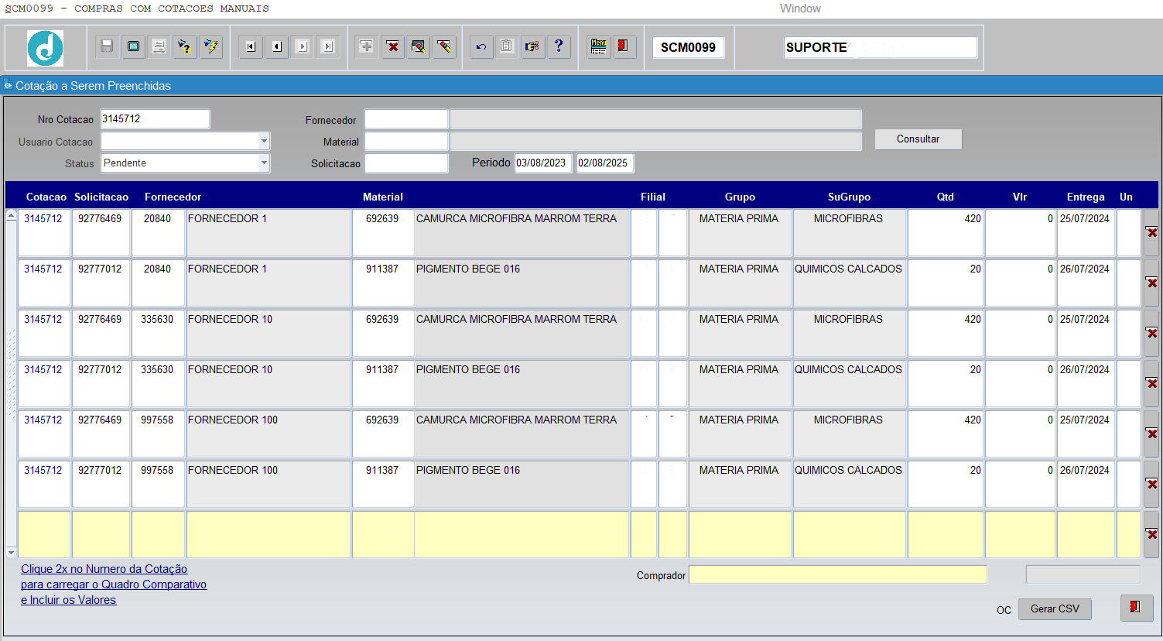Click Vlr cell of Fornecedor 1 Camurca row
The width and height of the screenshot is (1163, 641).
tap(1020, 232)
